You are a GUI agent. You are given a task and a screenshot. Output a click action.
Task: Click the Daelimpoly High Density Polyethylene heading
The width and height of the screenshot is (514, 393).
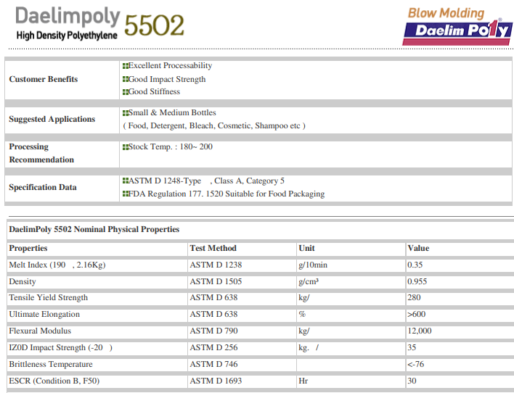click(x=68, y=24)
